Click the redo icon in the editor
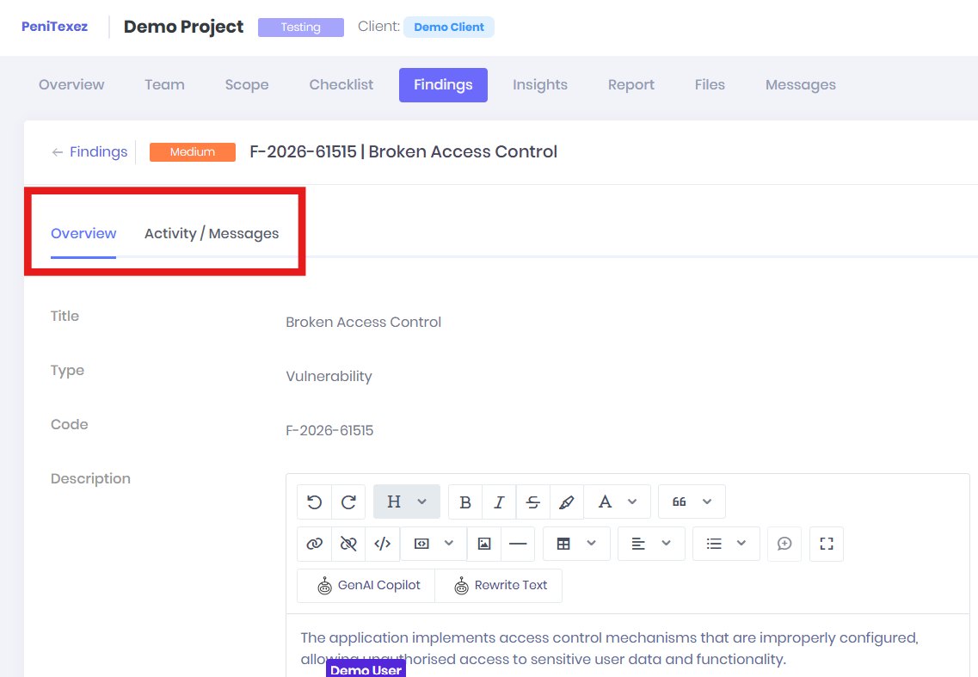Viewport: 978px width, 677px height. coord(348,502)
